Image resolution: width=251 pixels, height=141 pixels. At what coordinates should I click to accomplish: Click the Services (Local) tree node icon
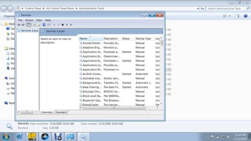tap(19, 31)
